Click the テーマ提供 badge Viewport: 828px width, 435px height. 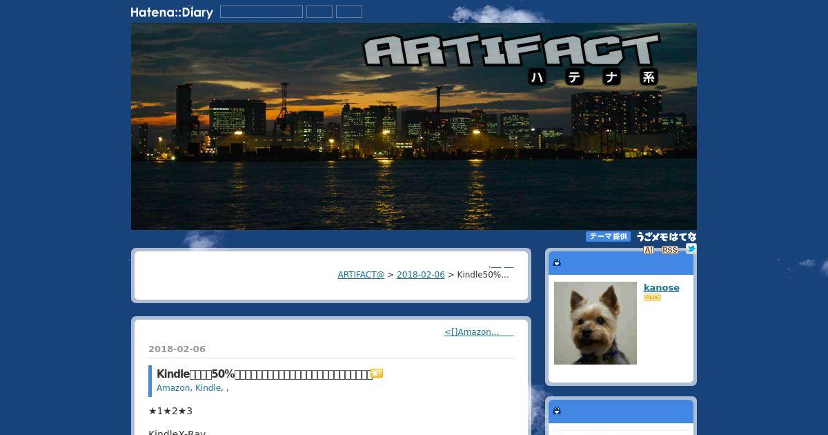(608, 236)
